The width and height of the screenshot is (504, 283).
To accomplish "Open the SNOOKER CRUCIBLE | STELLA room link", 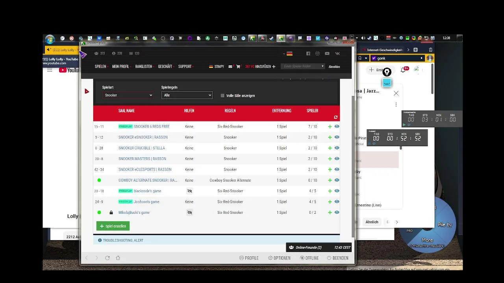I will 142,148.
